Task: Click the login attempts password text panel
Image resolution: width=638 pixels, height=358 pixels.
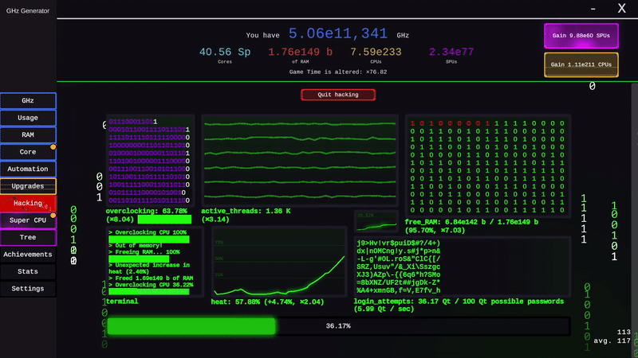Action: (463, 267)
